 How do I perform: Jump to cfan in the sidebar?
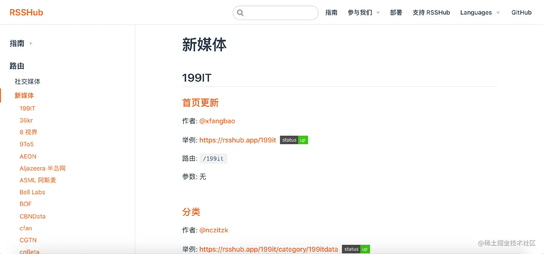tap(25, 228)
